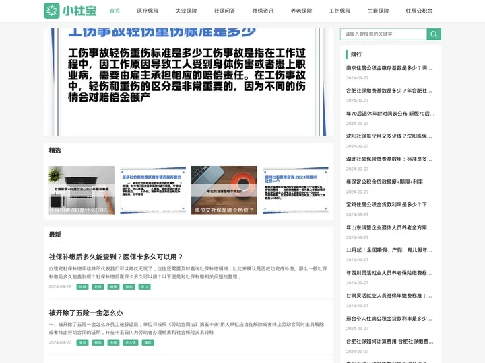The width and height of the screenshot is (485, 363).
Task: Navigate to 养老保险 page
Action: [x=301, y=11]
